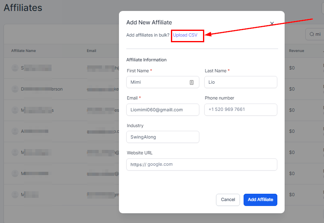Submit with the Add Affiliate button

pos(260,200)
